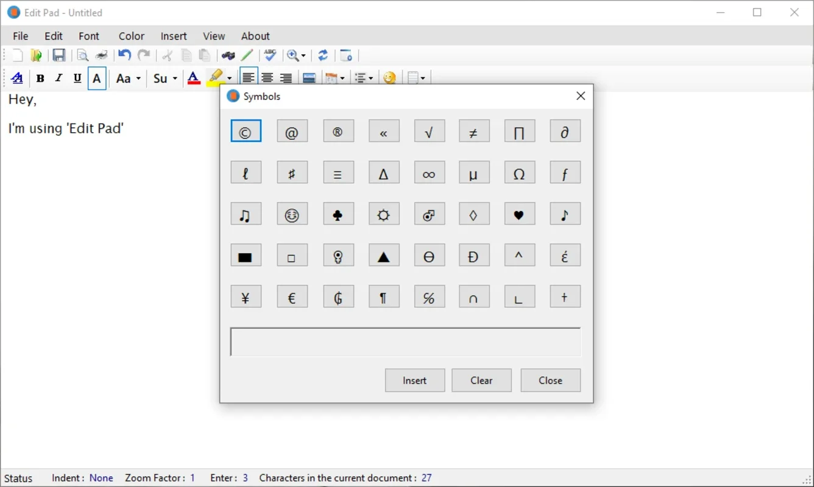Expand the date/time calendar dropdown
814x487 pixels.
point(342,79)
